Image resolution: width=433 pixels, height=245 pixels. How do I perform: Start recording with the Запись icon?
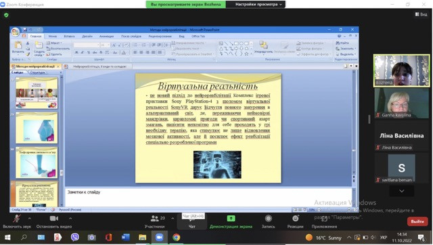tap(268, 219)
